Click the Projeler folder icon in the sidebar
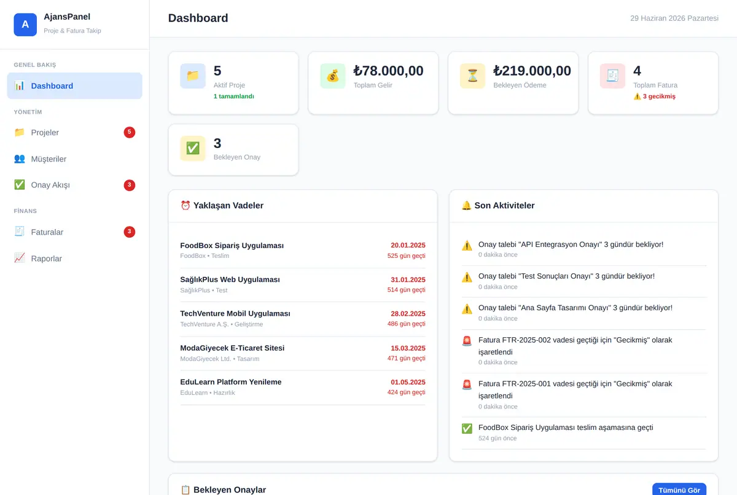The width and height of the screenshot is (737, 495). coord(20,132)
